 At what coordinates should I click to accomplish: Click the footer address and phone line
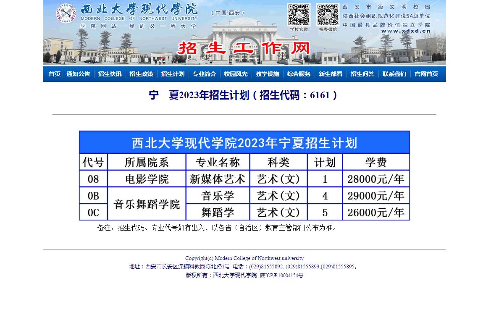(243, 267)
